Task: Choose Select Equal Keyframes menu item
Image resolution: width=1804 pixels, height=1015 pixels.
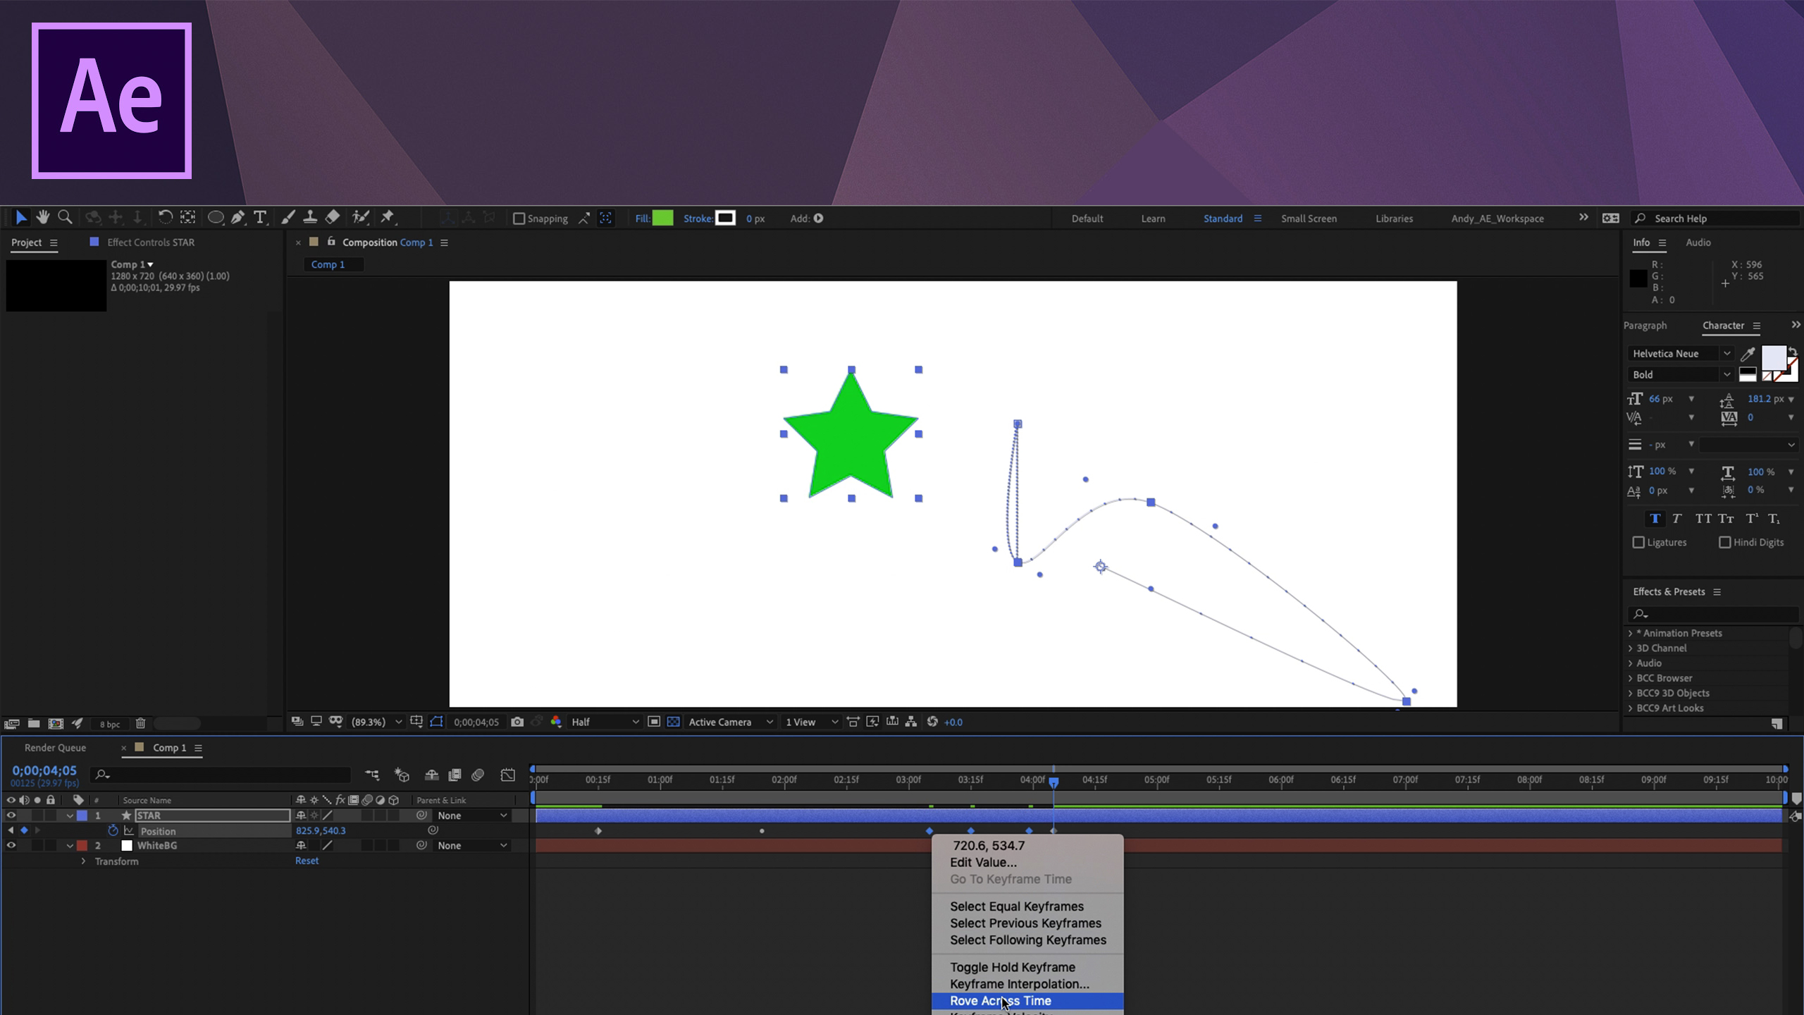Action: tap(1027, 906)
